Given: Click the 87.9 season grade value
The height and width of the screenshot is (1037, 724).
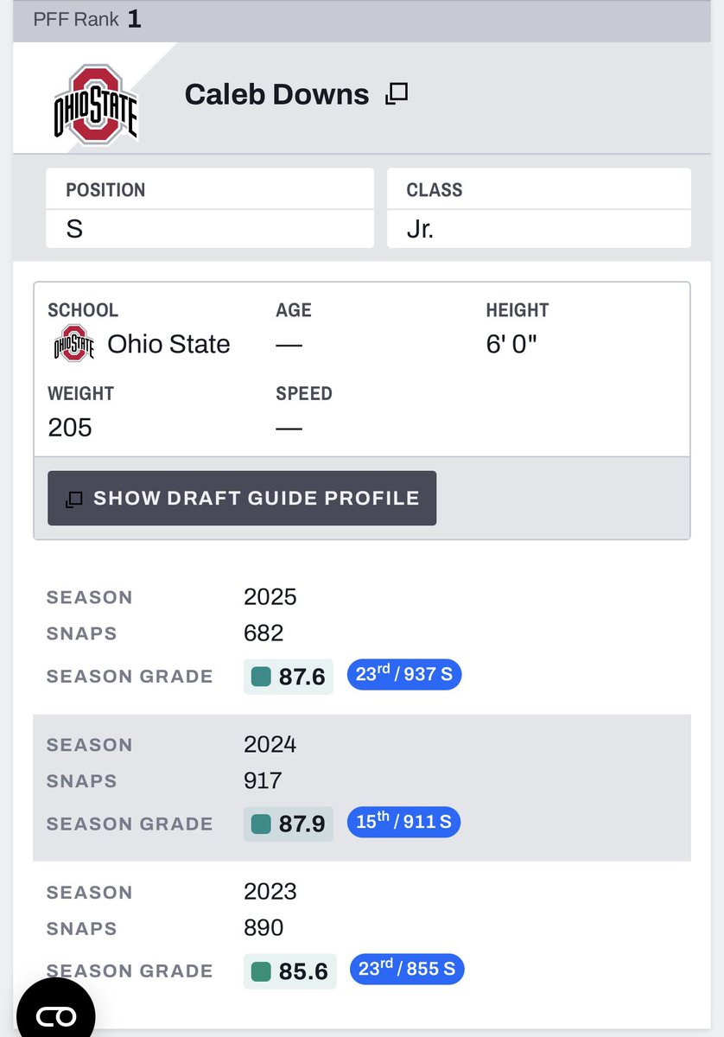Looking at the screenshot, I should pos(302,824).
